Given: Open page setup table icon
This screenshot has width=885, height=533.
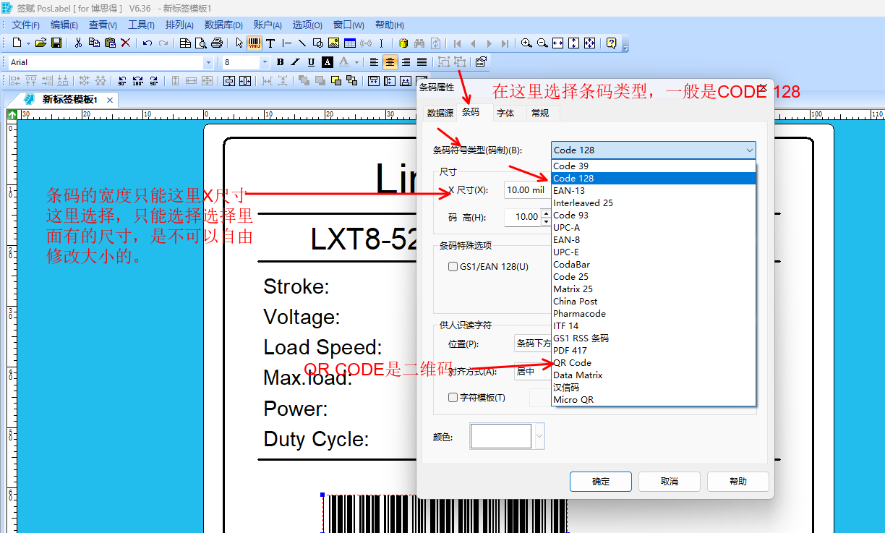Looking at the screenshot, I should (x=185, y=43).
